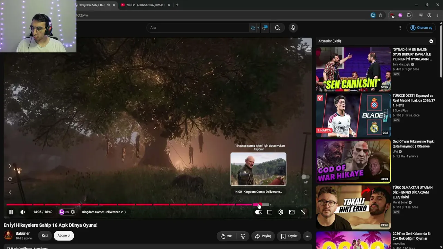Open the extension icon with the 82 badge
Image resolution: width=443 pixels, height=249 pixels.
pos(392,16)
